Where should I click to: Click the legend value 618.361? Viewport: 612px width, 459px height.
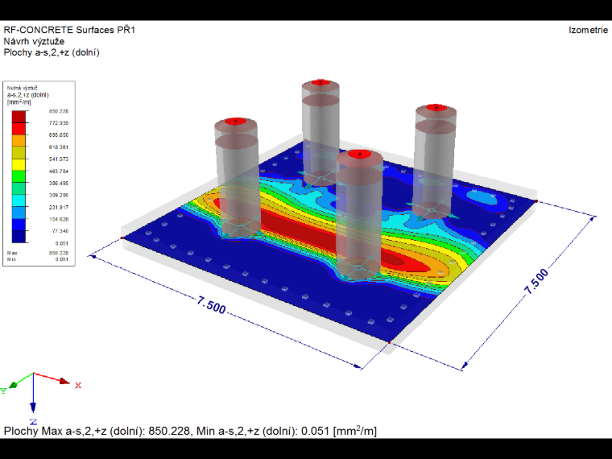[59, 147]
